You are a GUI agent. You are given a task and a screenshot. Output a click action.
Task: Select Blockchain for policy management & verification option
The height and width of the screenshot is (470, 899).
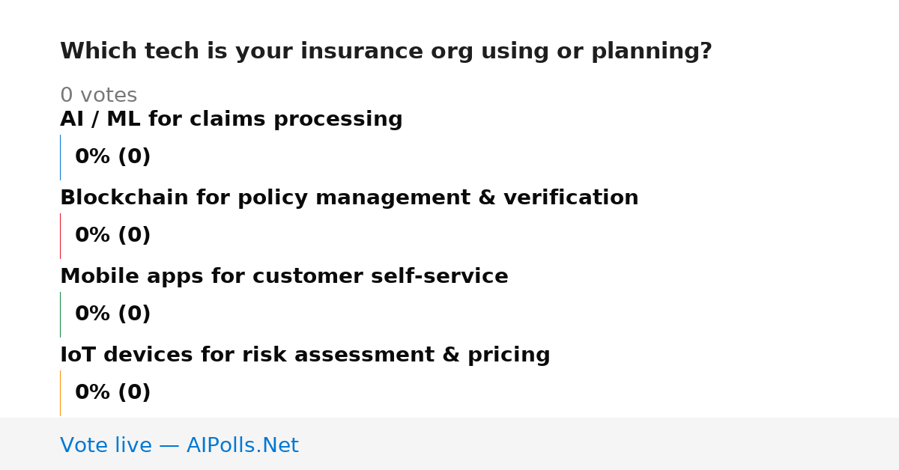click(x=349, y=198)
